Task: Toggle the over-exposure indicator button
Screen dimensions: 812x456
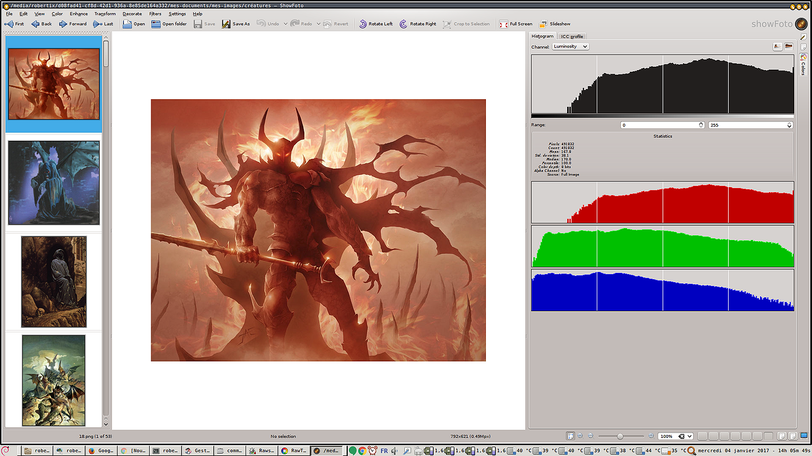Action: click(x=793, y=436)
